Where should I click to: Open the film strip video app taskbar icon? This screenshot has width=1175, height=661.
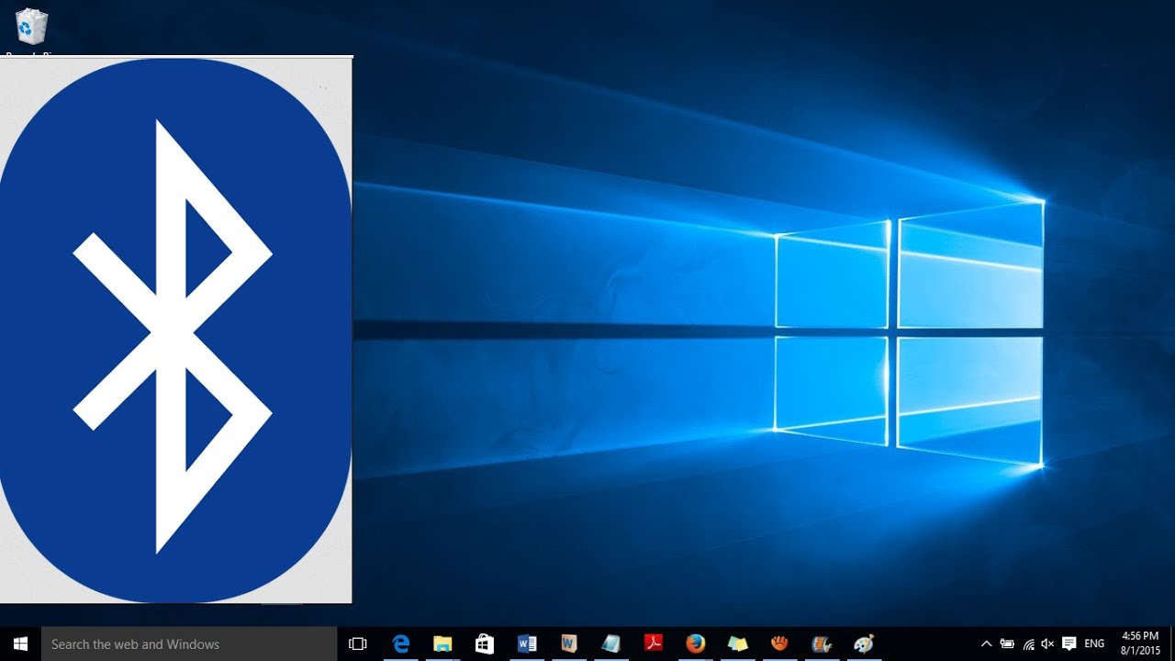click(822, 644)
